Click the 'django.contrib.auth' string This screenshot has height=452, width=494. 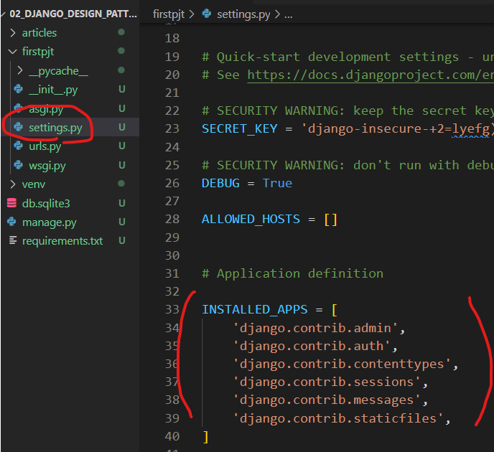coord(312,347)
